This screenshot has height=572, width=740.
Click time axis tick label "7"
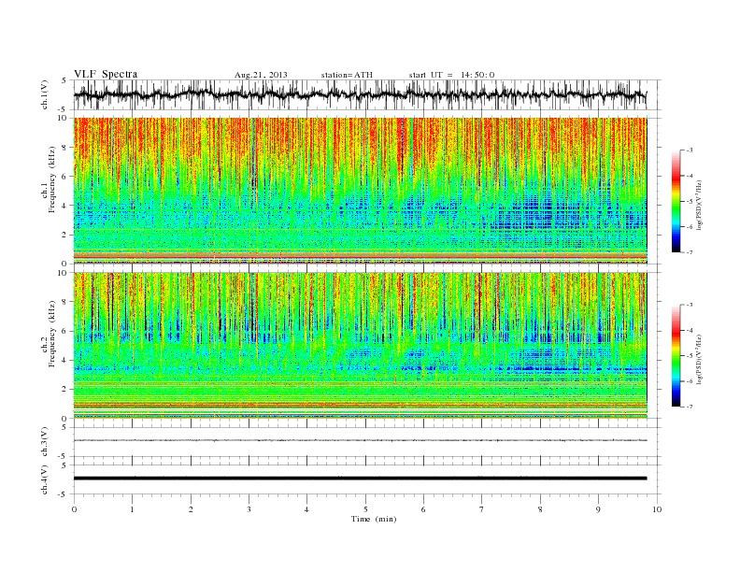482,509
